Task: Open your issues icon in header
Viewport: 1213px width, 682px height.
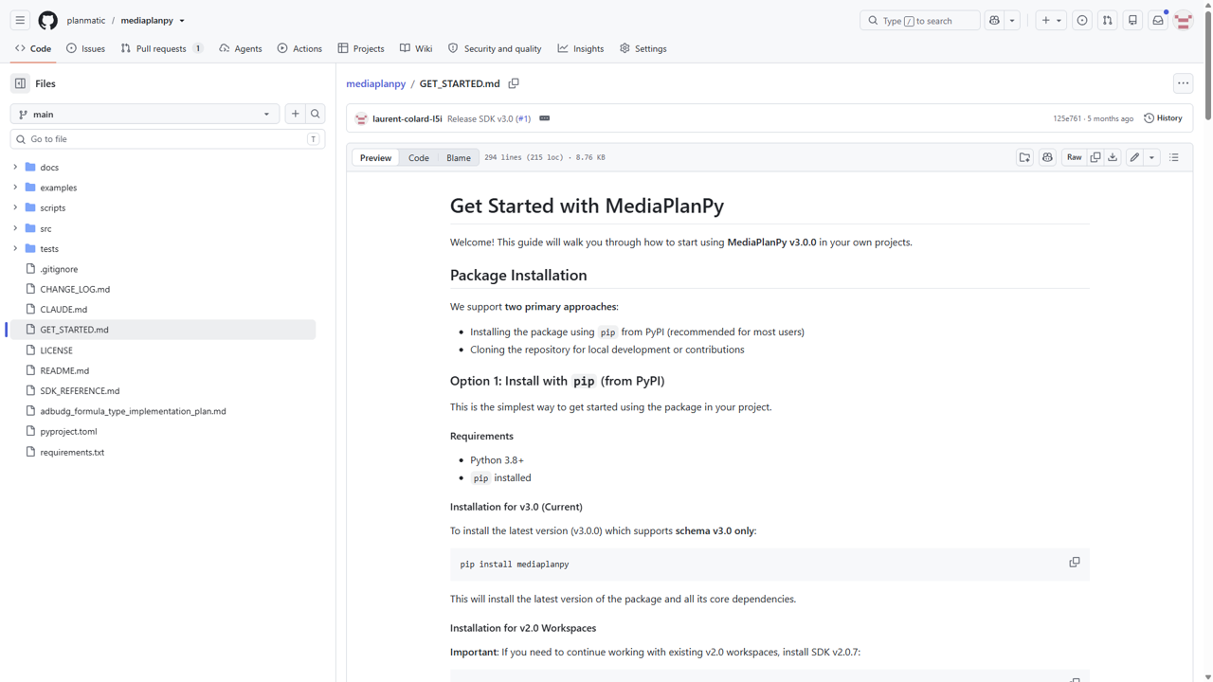Action: (1082, 20)
